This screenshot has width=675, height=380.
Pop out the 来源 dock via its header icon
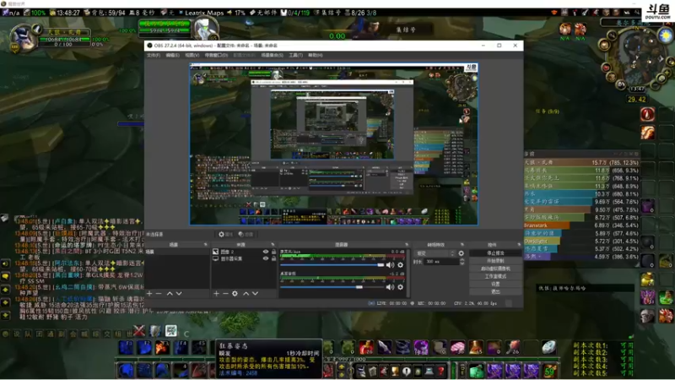(x=273, y=245)
